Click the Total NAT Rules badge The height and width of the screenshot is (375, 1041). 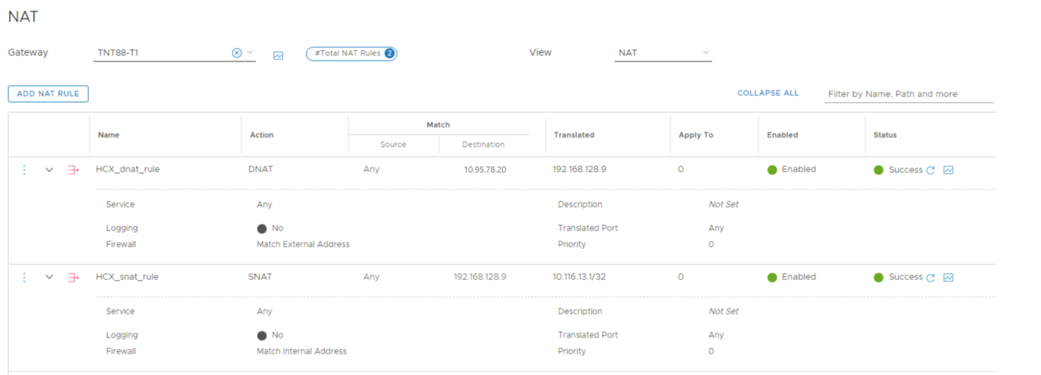tap(352, 53)
